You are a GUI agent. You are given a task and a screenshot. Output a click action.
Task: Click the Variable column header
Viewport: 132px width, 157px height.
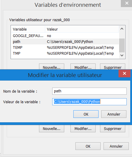point(28,29)
